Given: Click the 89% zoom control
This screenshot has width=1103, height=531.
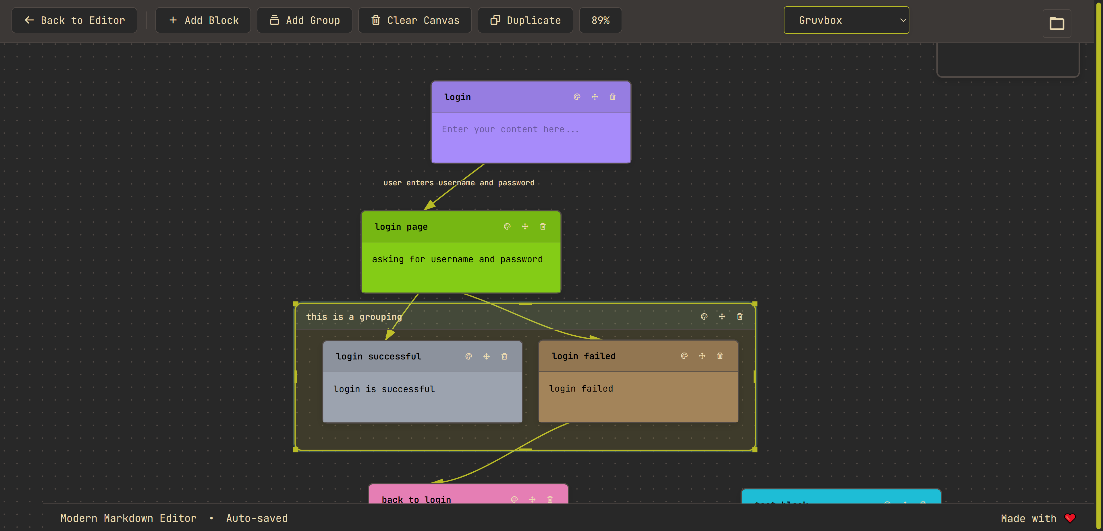Looking at the screenshot, I should pos(600,20).
